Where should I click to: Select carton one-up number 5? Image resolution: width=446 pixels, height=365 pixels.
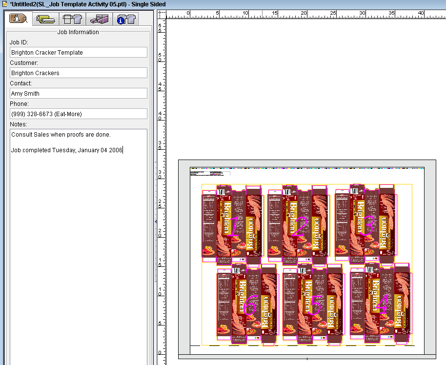click(314, 304)
